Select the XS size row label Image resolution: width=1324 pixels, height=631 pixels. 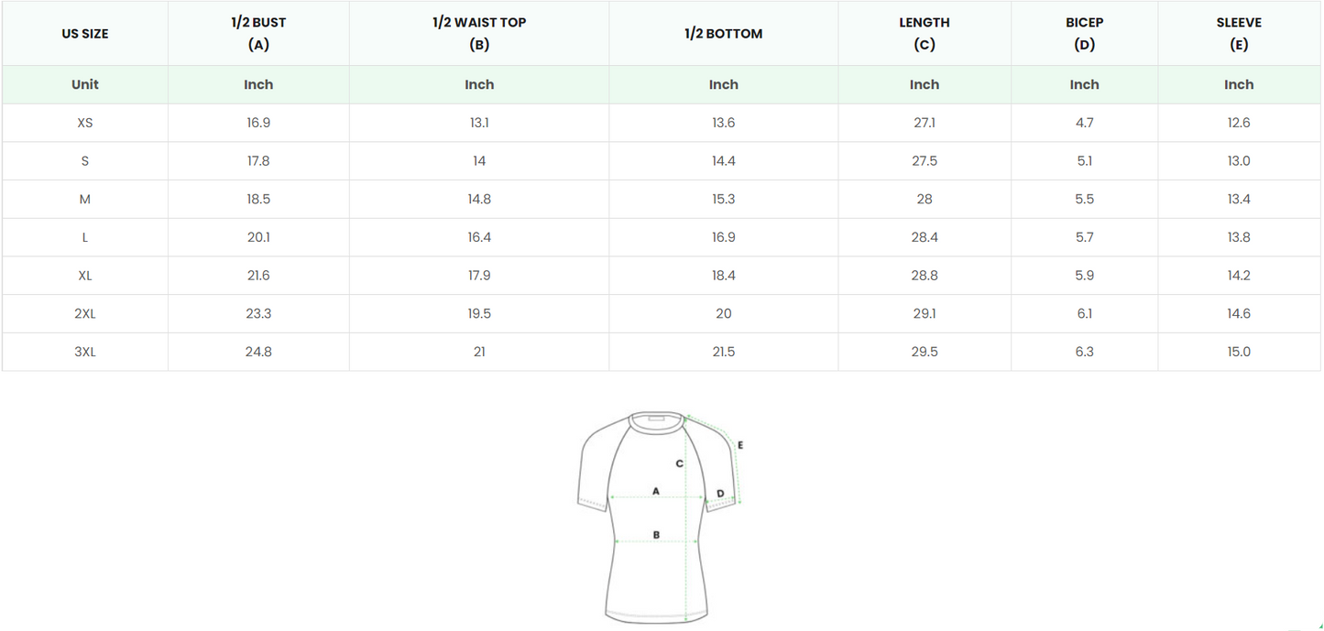[x=85, y=123]
